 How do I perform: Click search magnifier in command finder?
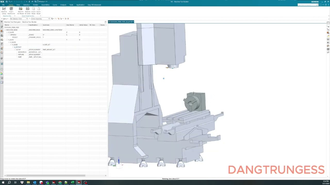click(317, 5)
